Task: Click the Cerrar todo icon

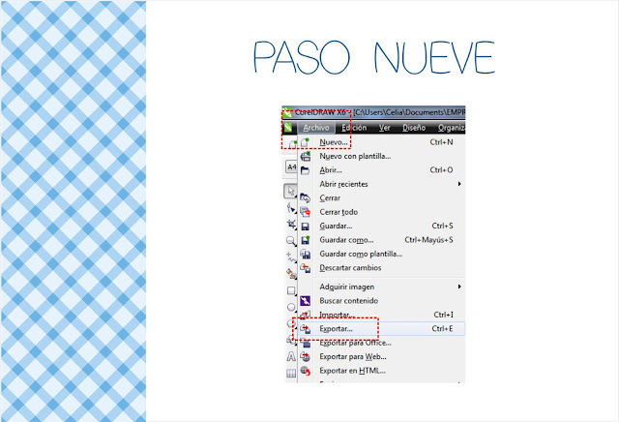Action: [306, 212]
